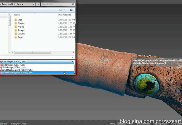Click the file list right scroll arrow
Viewport: 182px width, 125px height.
tap(74, 52)
